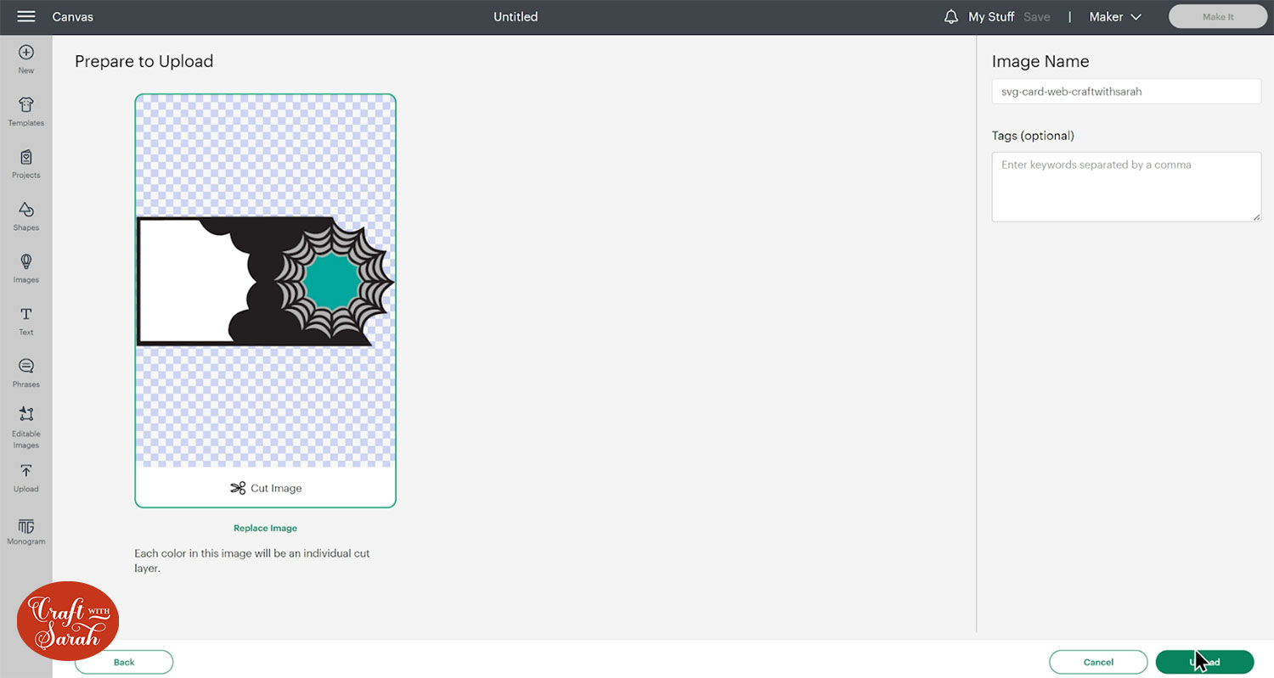Image resolution: width=1274 pixels, height=678 pixels.
Task: Select the Text tool
Action: pyautogui.click(x=26, y=322)
